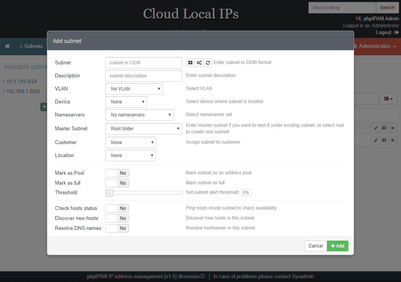Open the subnet grid view icon beside CIDR field

pyautogui.click(x=190, y=62)
